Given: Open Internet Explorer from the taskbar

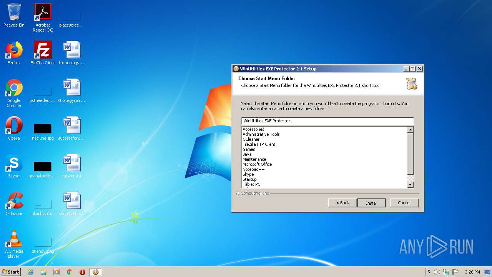Looking at the screenshot, I should [x=30, y=272].
